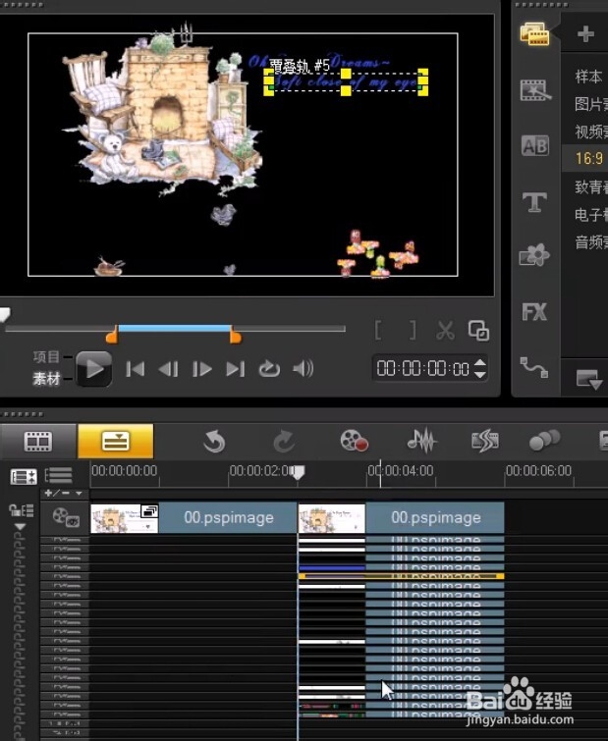The image size is (608, 741).
Task: Open the Path motion library
Action: (534, 367)
